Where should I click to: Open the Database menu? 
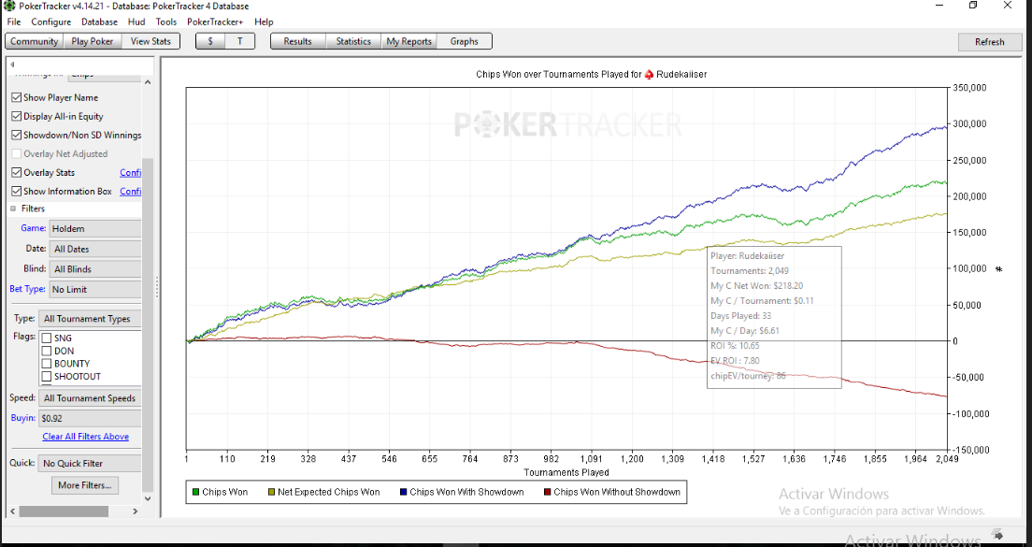tap(99, 22)
